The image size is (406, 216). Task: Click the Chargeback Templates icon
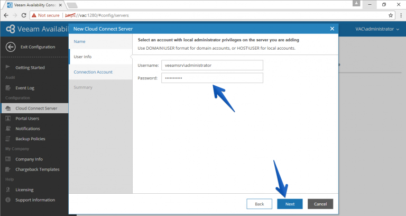coord(8,169)
